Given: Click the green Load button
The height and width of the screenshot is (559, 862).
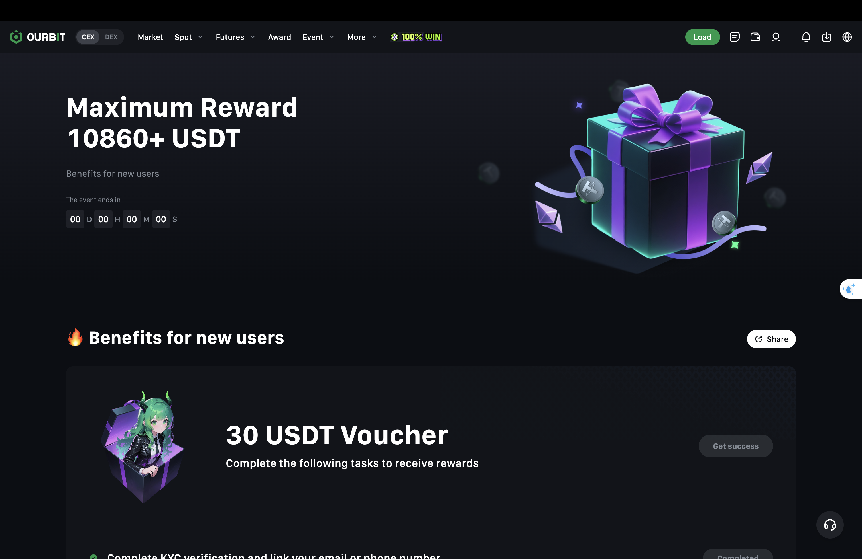Looking at the screenshot, I should pos(702,37).
